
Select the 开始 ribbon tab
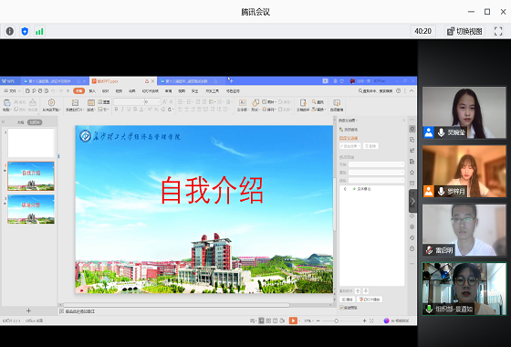coord(78,91)
